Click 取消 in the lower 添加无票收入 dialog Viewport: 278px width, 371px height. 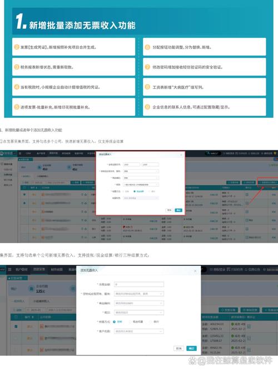click(178, 348)
